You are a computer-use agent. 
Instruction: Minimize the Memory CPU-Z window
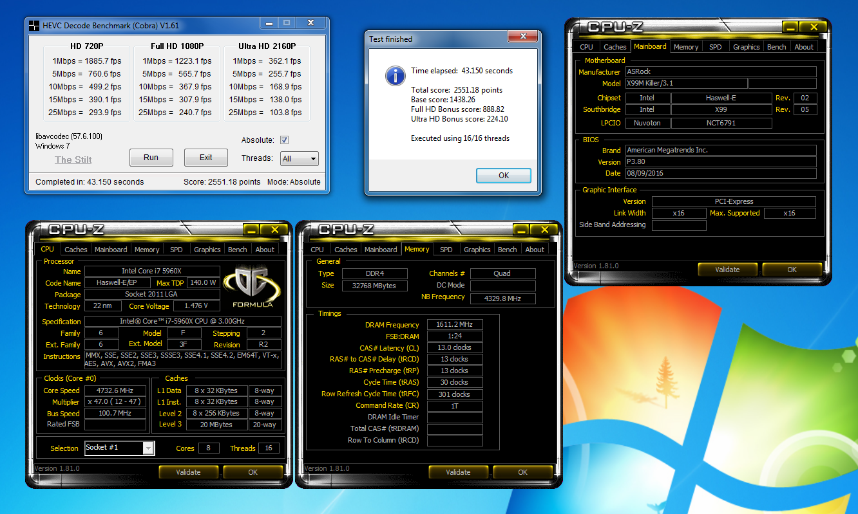(x=520, y=230)
